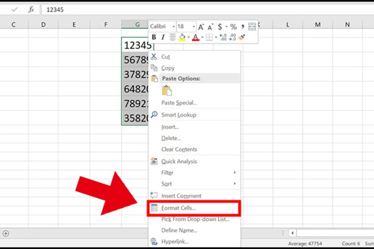Select column L header

click(x=287, y=24)
